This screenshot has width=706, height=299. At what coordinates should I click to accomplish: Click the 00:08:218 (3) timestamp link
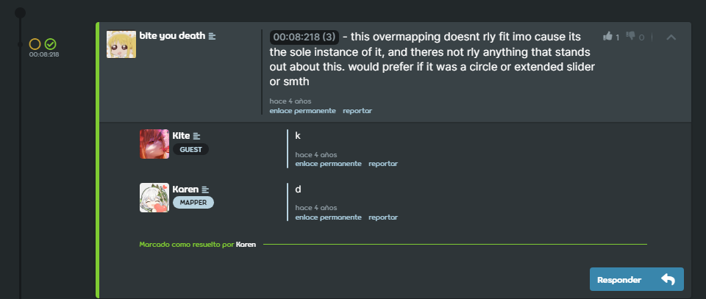coord(304,37)
